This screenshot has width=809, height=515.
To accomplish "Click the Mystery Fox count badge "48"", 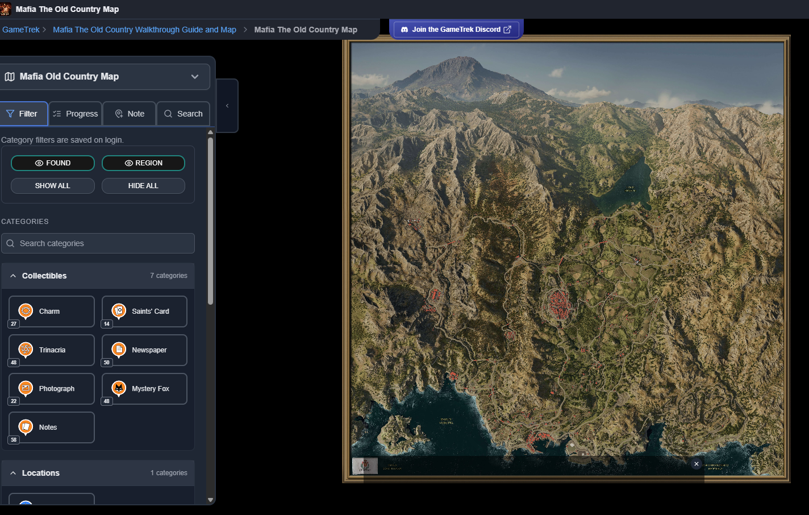I will 107,401.
